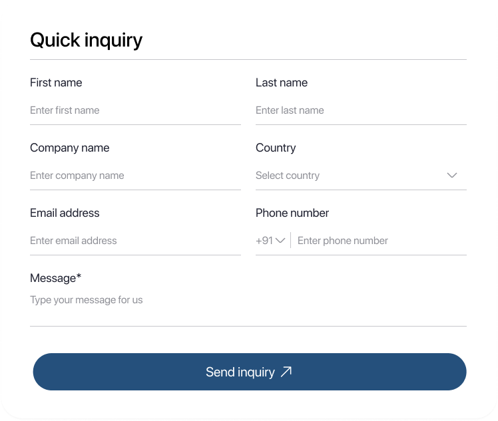Select the 'Enter company name' input
The width and height of the screenshot is (498, 421).
(x=135, y=176)
